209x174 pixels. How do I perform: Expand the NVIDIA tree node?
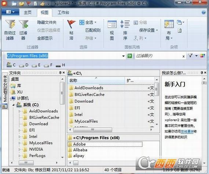point(19,150)
